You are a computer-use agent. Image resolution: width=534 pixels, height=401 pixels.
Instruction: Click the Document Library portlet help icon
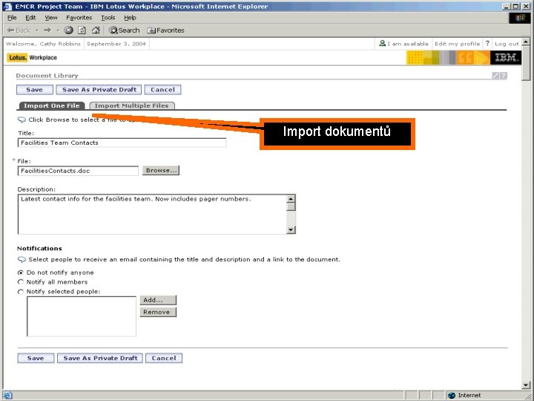click(504, 76)
